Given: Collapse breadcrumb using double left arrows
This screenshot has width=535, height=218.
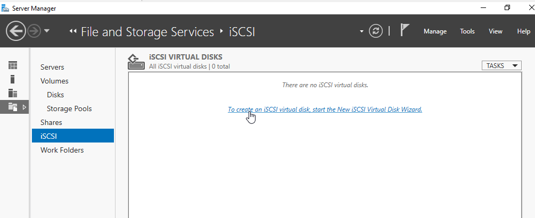Looking at the screenshot, I should pos(72,31).
